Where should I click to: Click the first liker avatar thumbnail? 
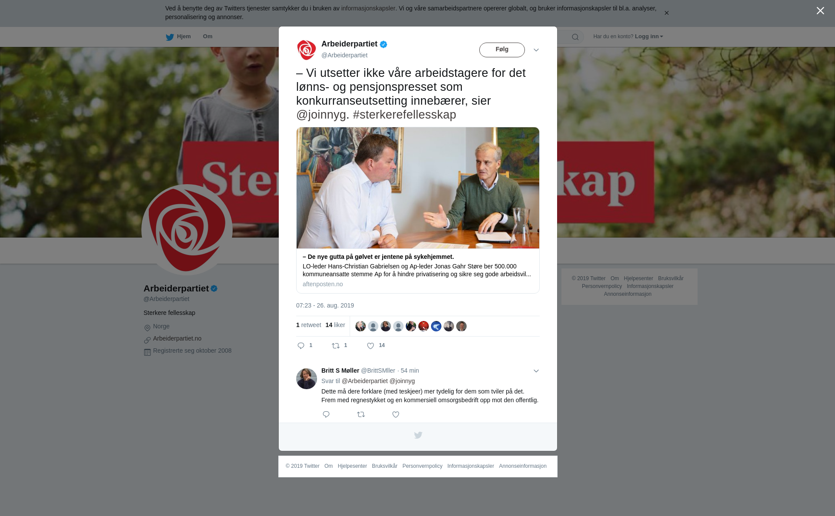click(x=361, y=326)
